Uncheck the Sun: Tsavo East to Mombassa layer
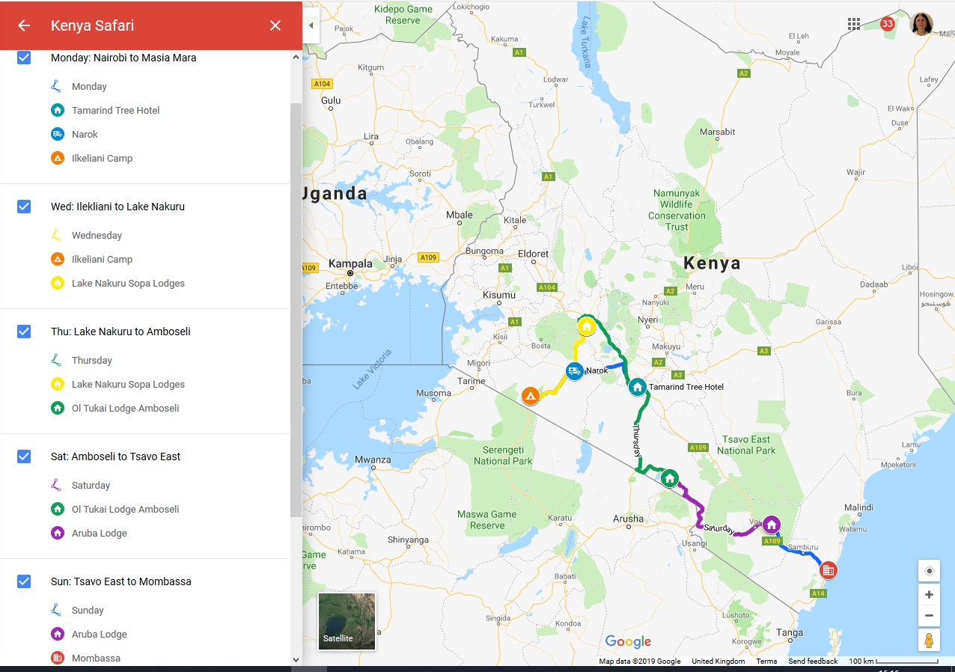955x672 pixels. (x=24, y=581)
